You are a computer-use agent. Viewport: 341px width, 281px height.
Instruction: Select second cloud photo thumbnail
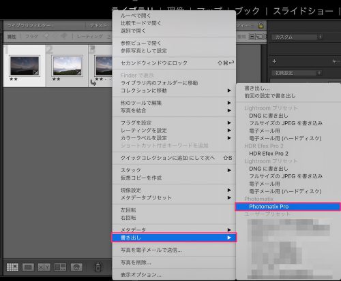click(x=67, y=66)
